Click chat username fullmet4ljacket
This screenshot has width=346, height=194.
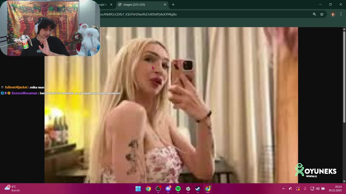(x=16, y=87)
